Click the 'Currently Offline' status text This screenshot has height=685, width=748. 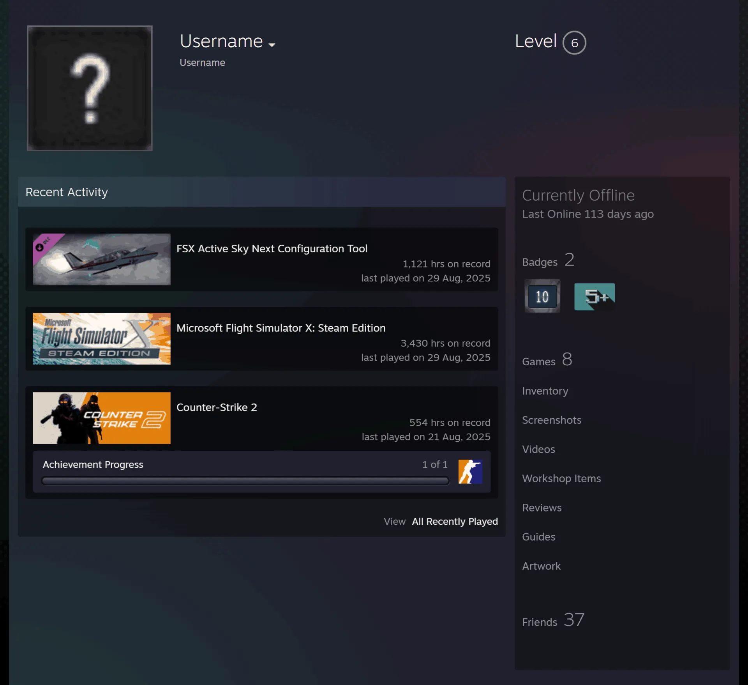[578, 195]
